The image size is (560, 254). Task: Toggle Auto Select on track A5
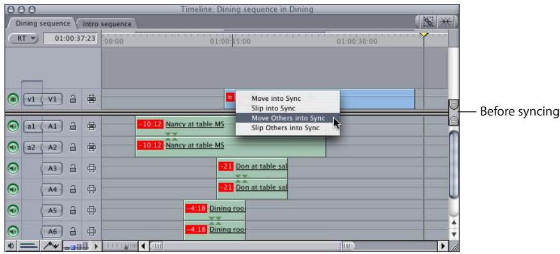[x=92, y=211]
